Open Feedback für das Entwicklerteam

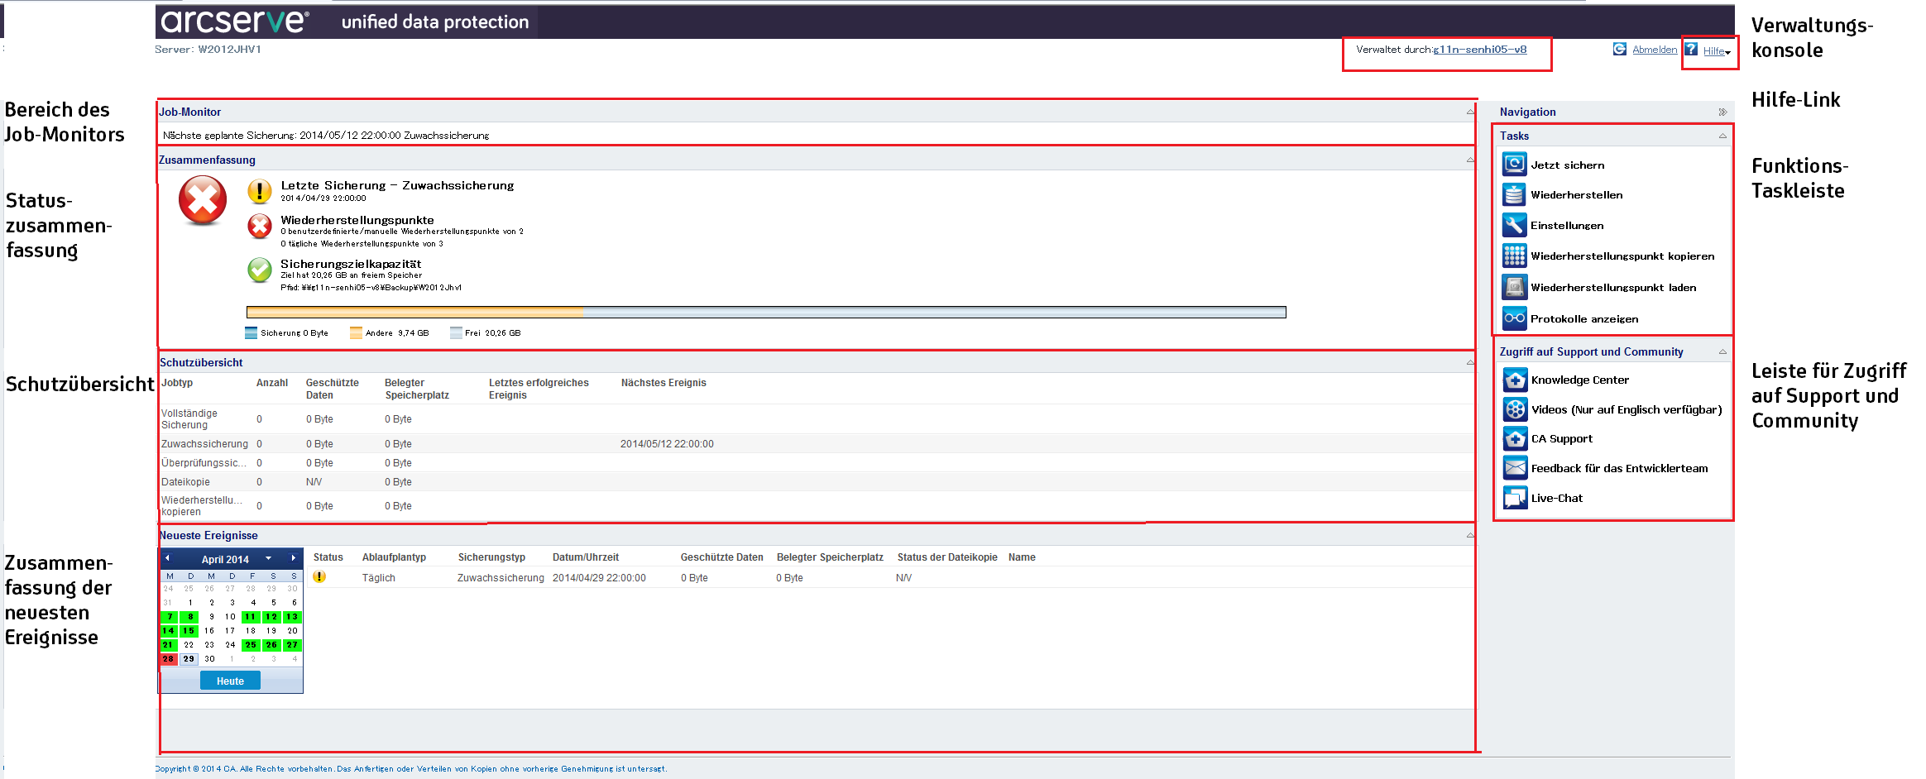tap(1514, 468)
